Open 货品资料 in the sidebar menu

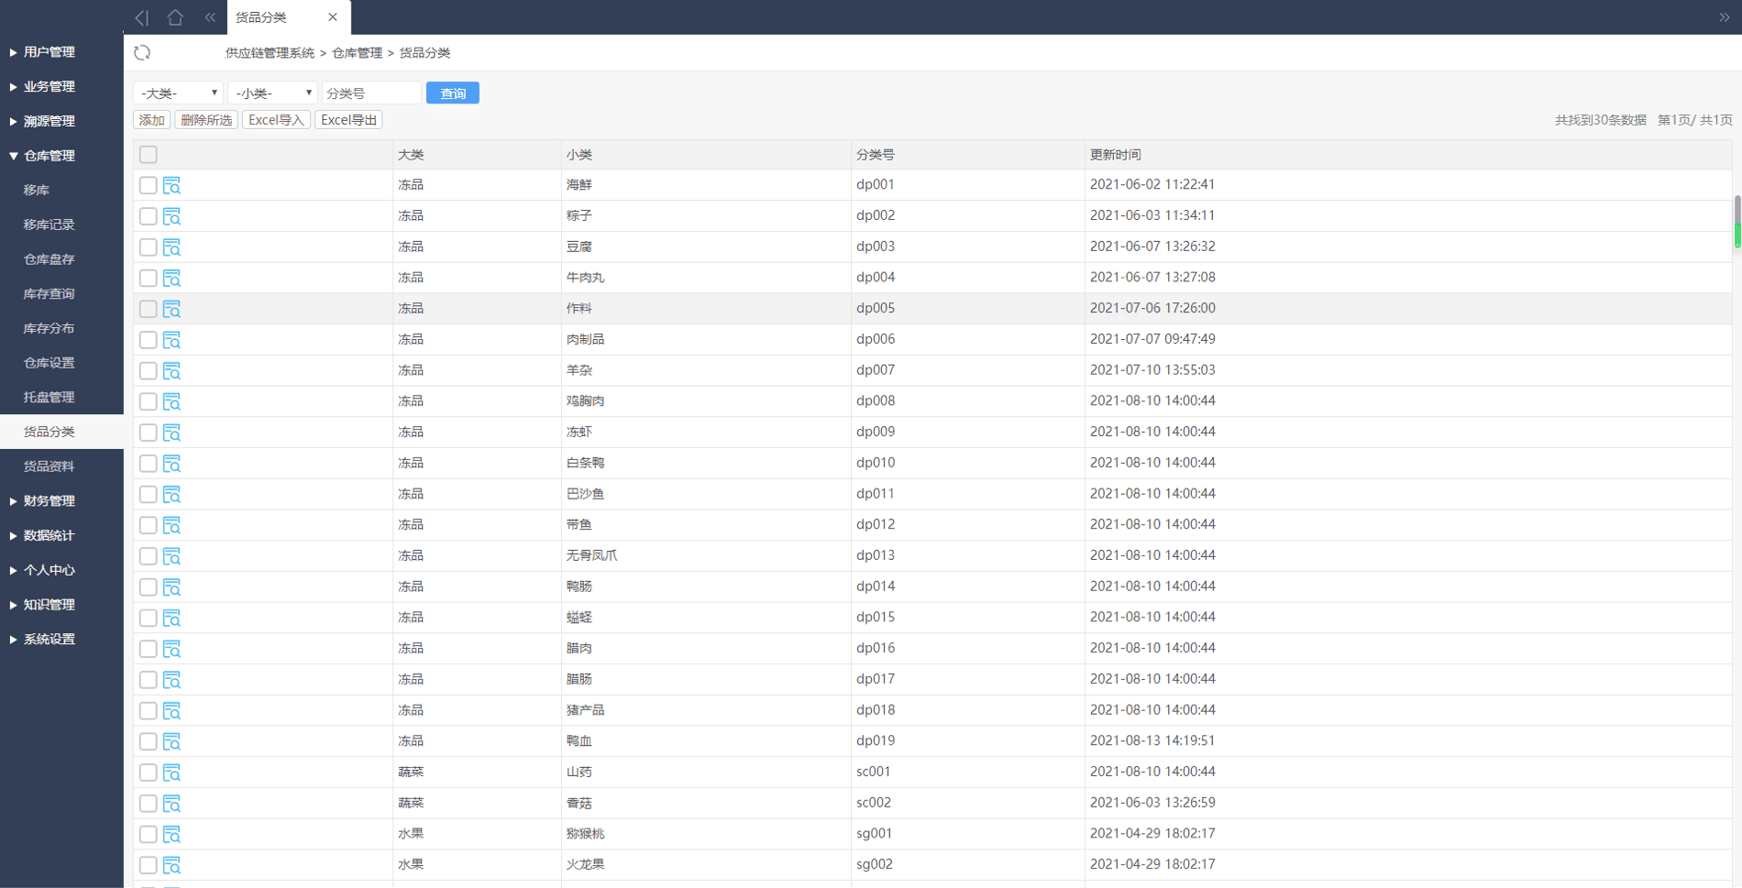[49, 466]
